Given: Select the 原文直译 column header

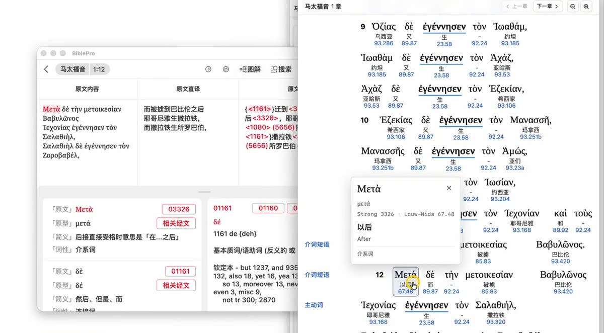Looking at the screenshot, I should (x=188, y=89).
